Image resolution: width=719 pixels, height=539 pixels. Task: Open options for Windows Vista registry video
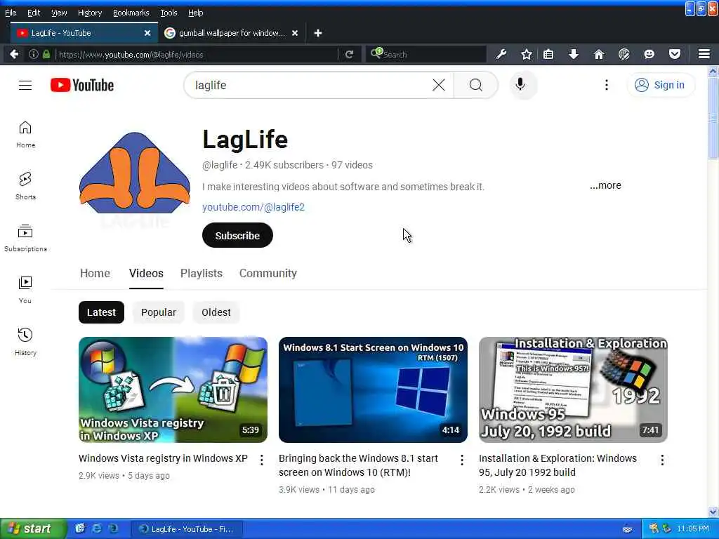pyautogui.click(x=261, y=460)
